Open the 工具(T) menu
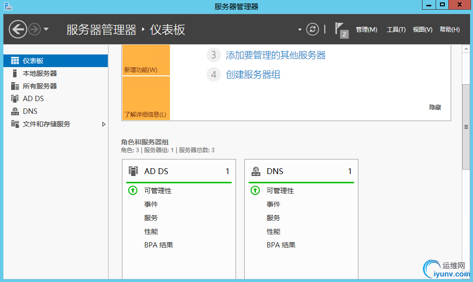 (x=396, y=30)
